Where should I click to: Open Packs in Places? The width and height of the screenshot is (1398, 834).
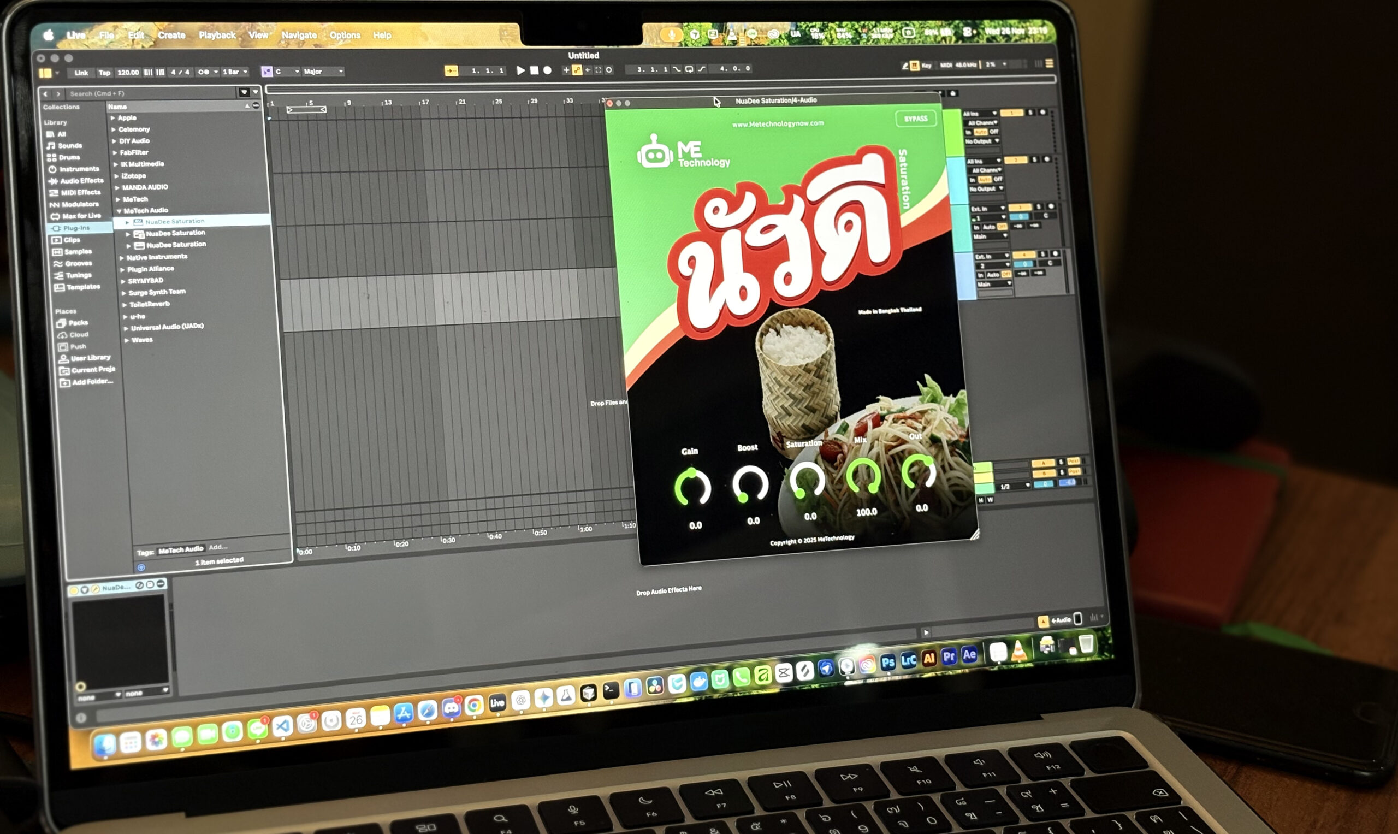click(x=73, y=323)
